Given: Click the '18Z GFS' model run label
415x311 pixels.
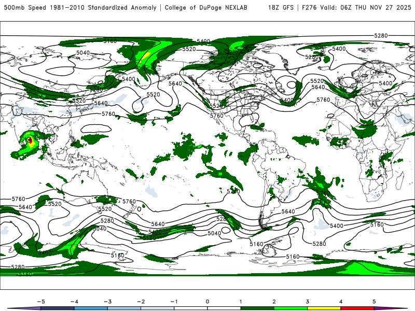Looking at the screenshot, I should point(281,7).
